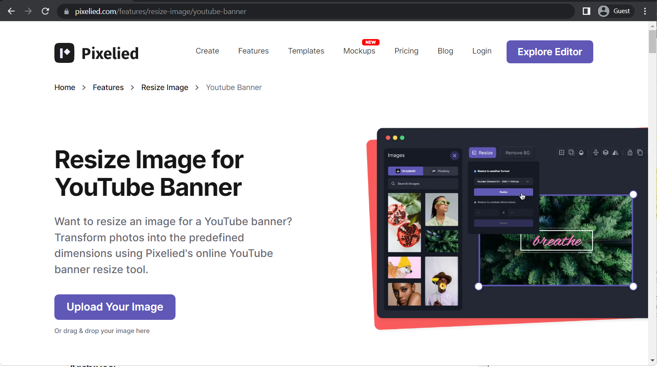657x367 pixels.
Task: Click the scrollbar down arrow
Action: (653, 361)
